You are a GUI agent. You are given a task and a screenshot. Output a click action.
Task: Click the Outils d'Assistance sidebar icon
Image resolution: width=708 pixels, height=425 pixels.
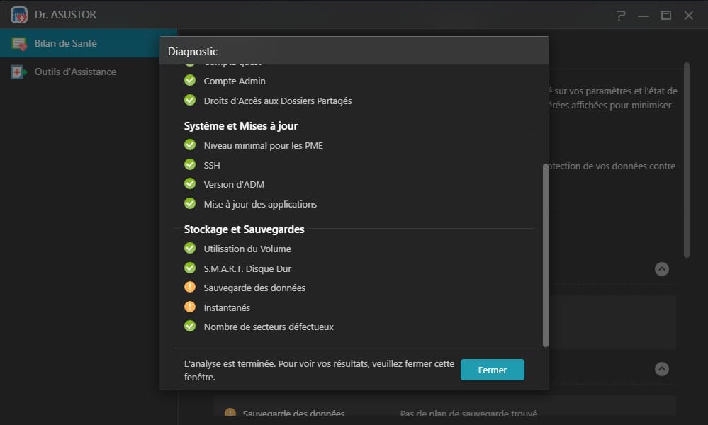(x=18, y=72)
